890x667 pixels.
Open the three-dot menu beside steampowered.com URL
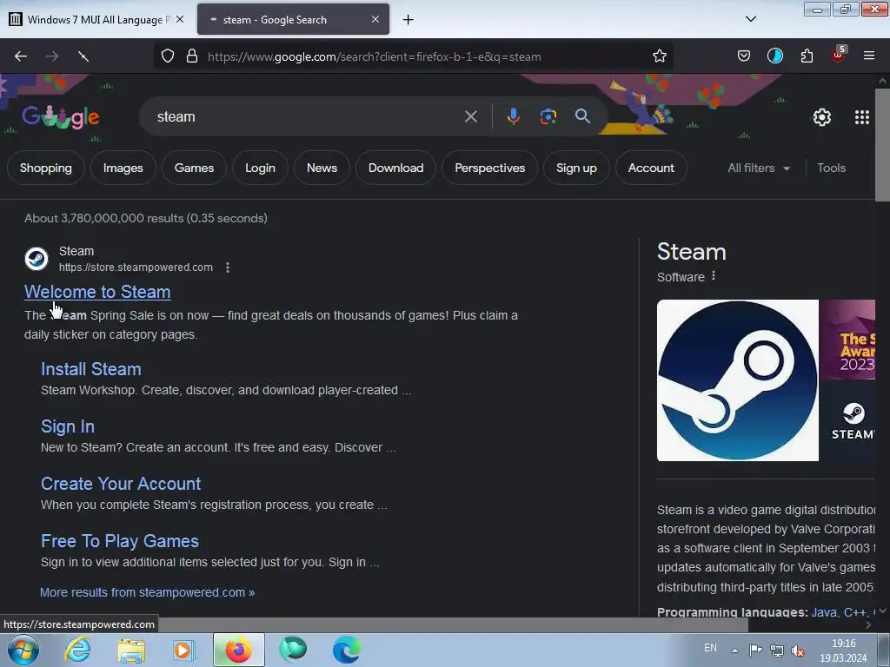228,267
